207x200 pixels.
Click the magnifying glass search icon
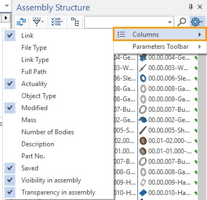(182, 22)
